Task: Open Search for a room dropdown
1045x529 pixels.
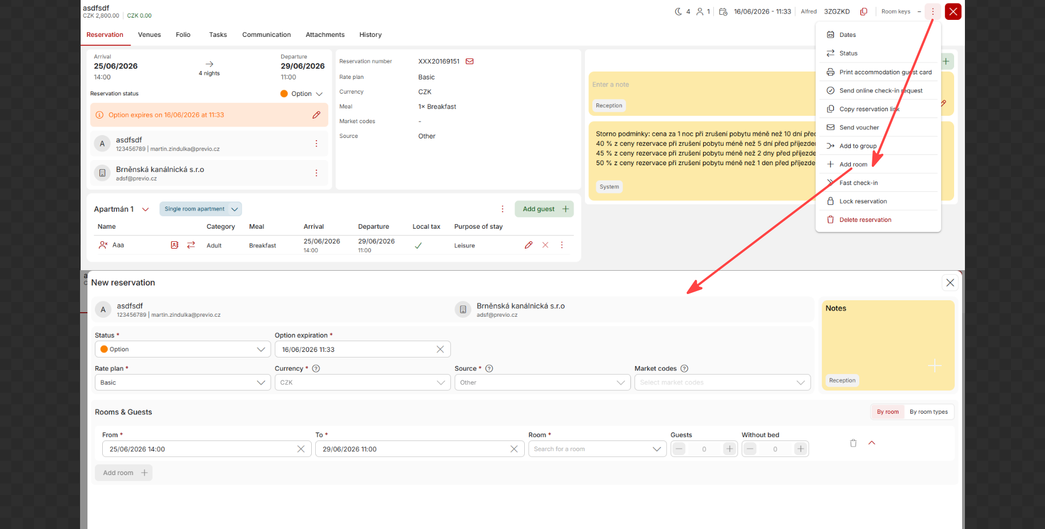Action: point(597,449)
